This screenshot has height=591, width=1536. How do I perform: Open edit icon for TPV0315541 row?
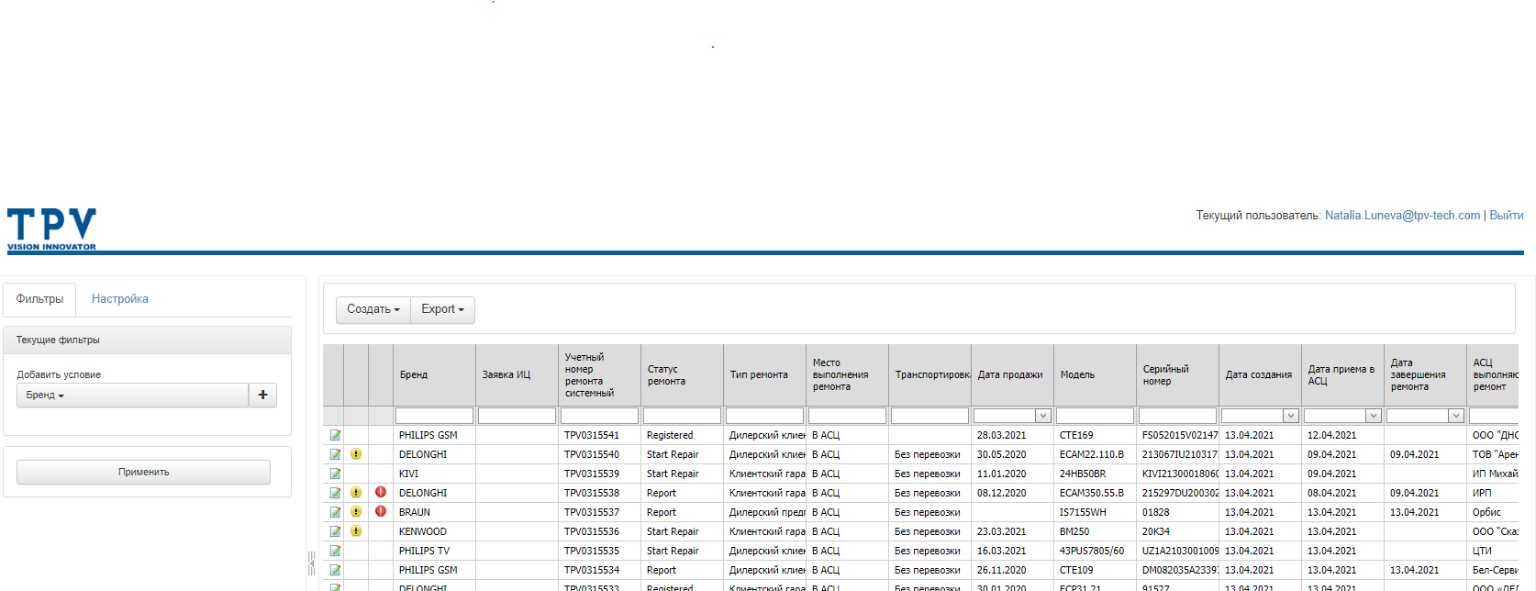(x=335, y=435)
